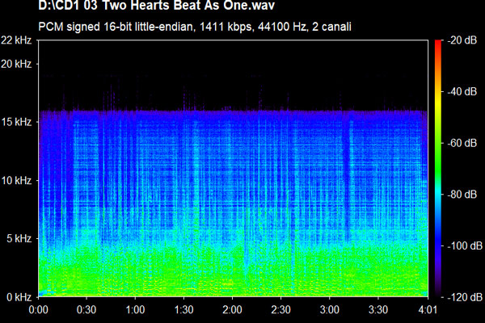This screenshot has width=485, height=323.
Task: Click the 10 kHz frequency axis label
Action: click(16, 180)
